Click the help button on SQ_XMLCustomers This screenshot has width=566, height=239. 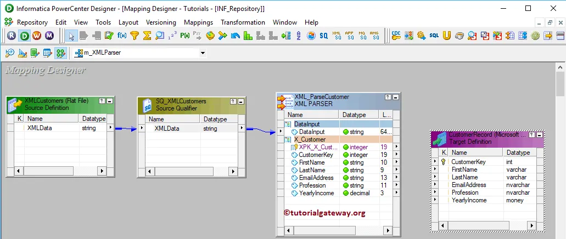click(x=233, y=101)
